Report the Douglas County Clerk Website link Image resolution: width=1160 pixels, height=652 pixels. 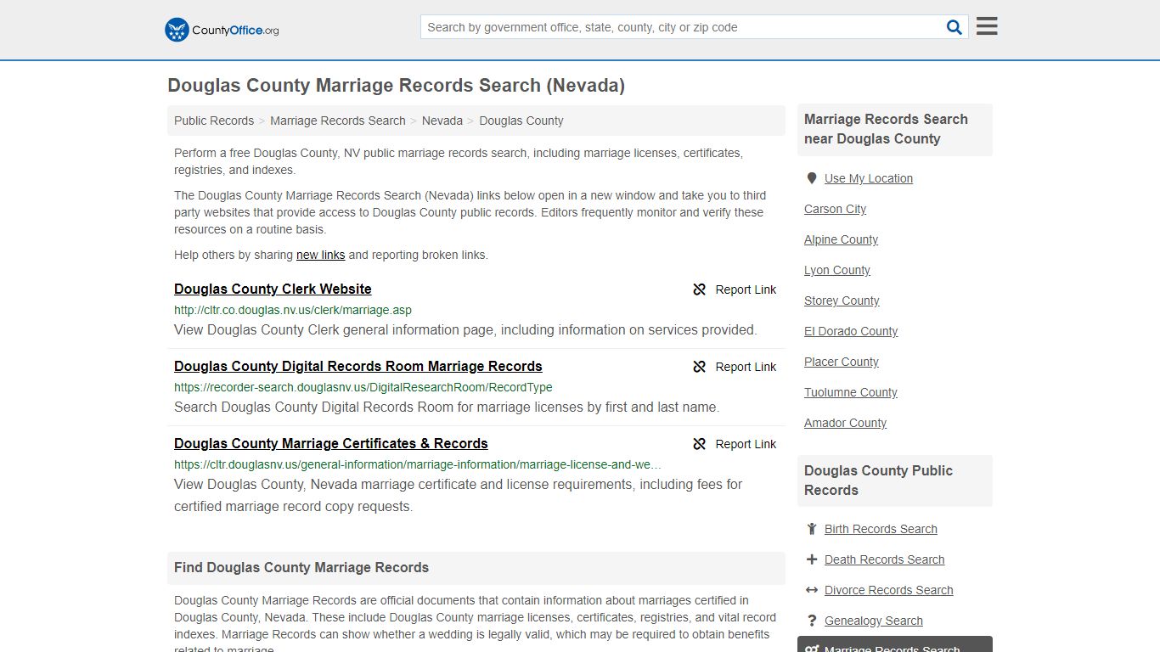tap(735, 289)
